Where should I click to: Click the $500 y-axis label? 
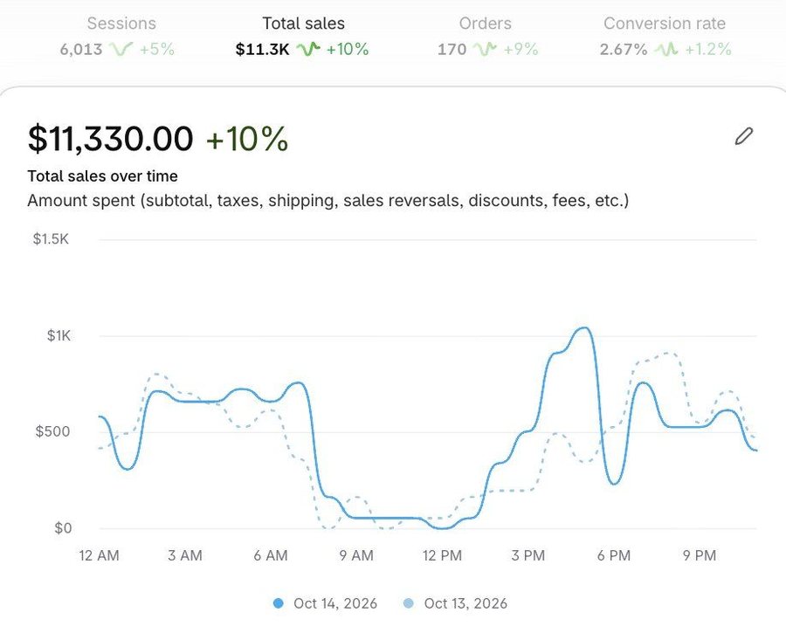click(52, 431)
